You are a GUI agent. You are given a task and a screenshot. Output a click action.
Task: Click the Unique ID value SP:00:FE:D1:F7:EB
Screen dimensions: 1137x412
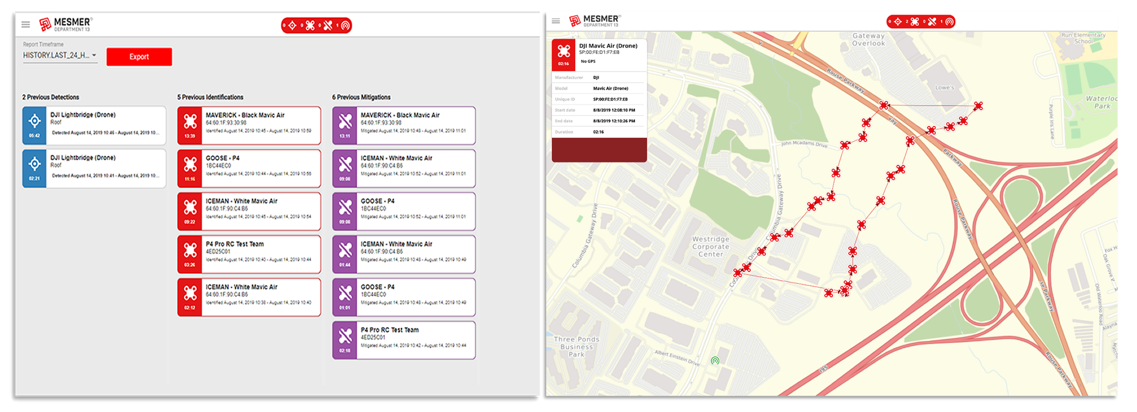click(x=610, y=99)
